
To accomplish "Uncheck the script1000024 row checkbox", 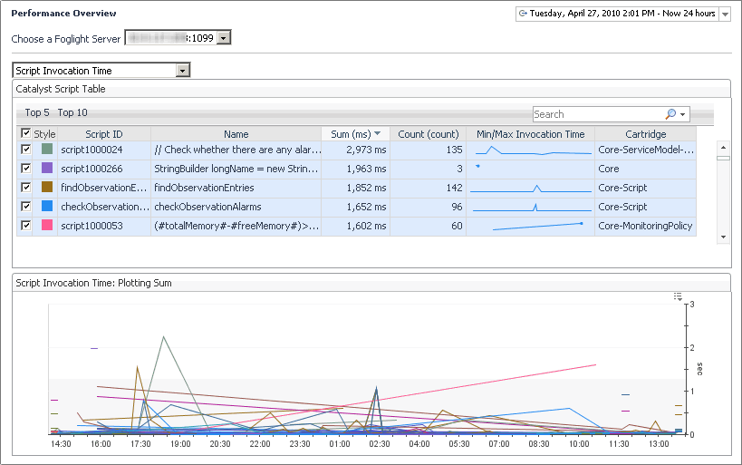I will (25, 150).
